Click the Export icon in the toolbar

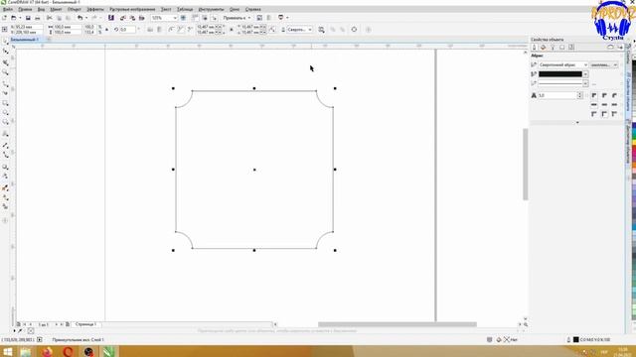[x=132, y=18]
